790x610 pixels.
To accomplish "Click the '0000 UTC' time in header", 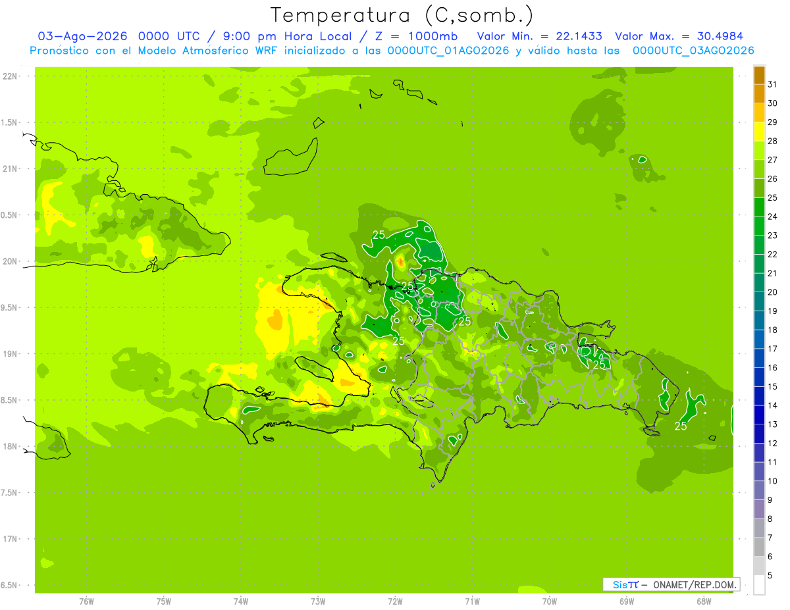I will 170,36.
